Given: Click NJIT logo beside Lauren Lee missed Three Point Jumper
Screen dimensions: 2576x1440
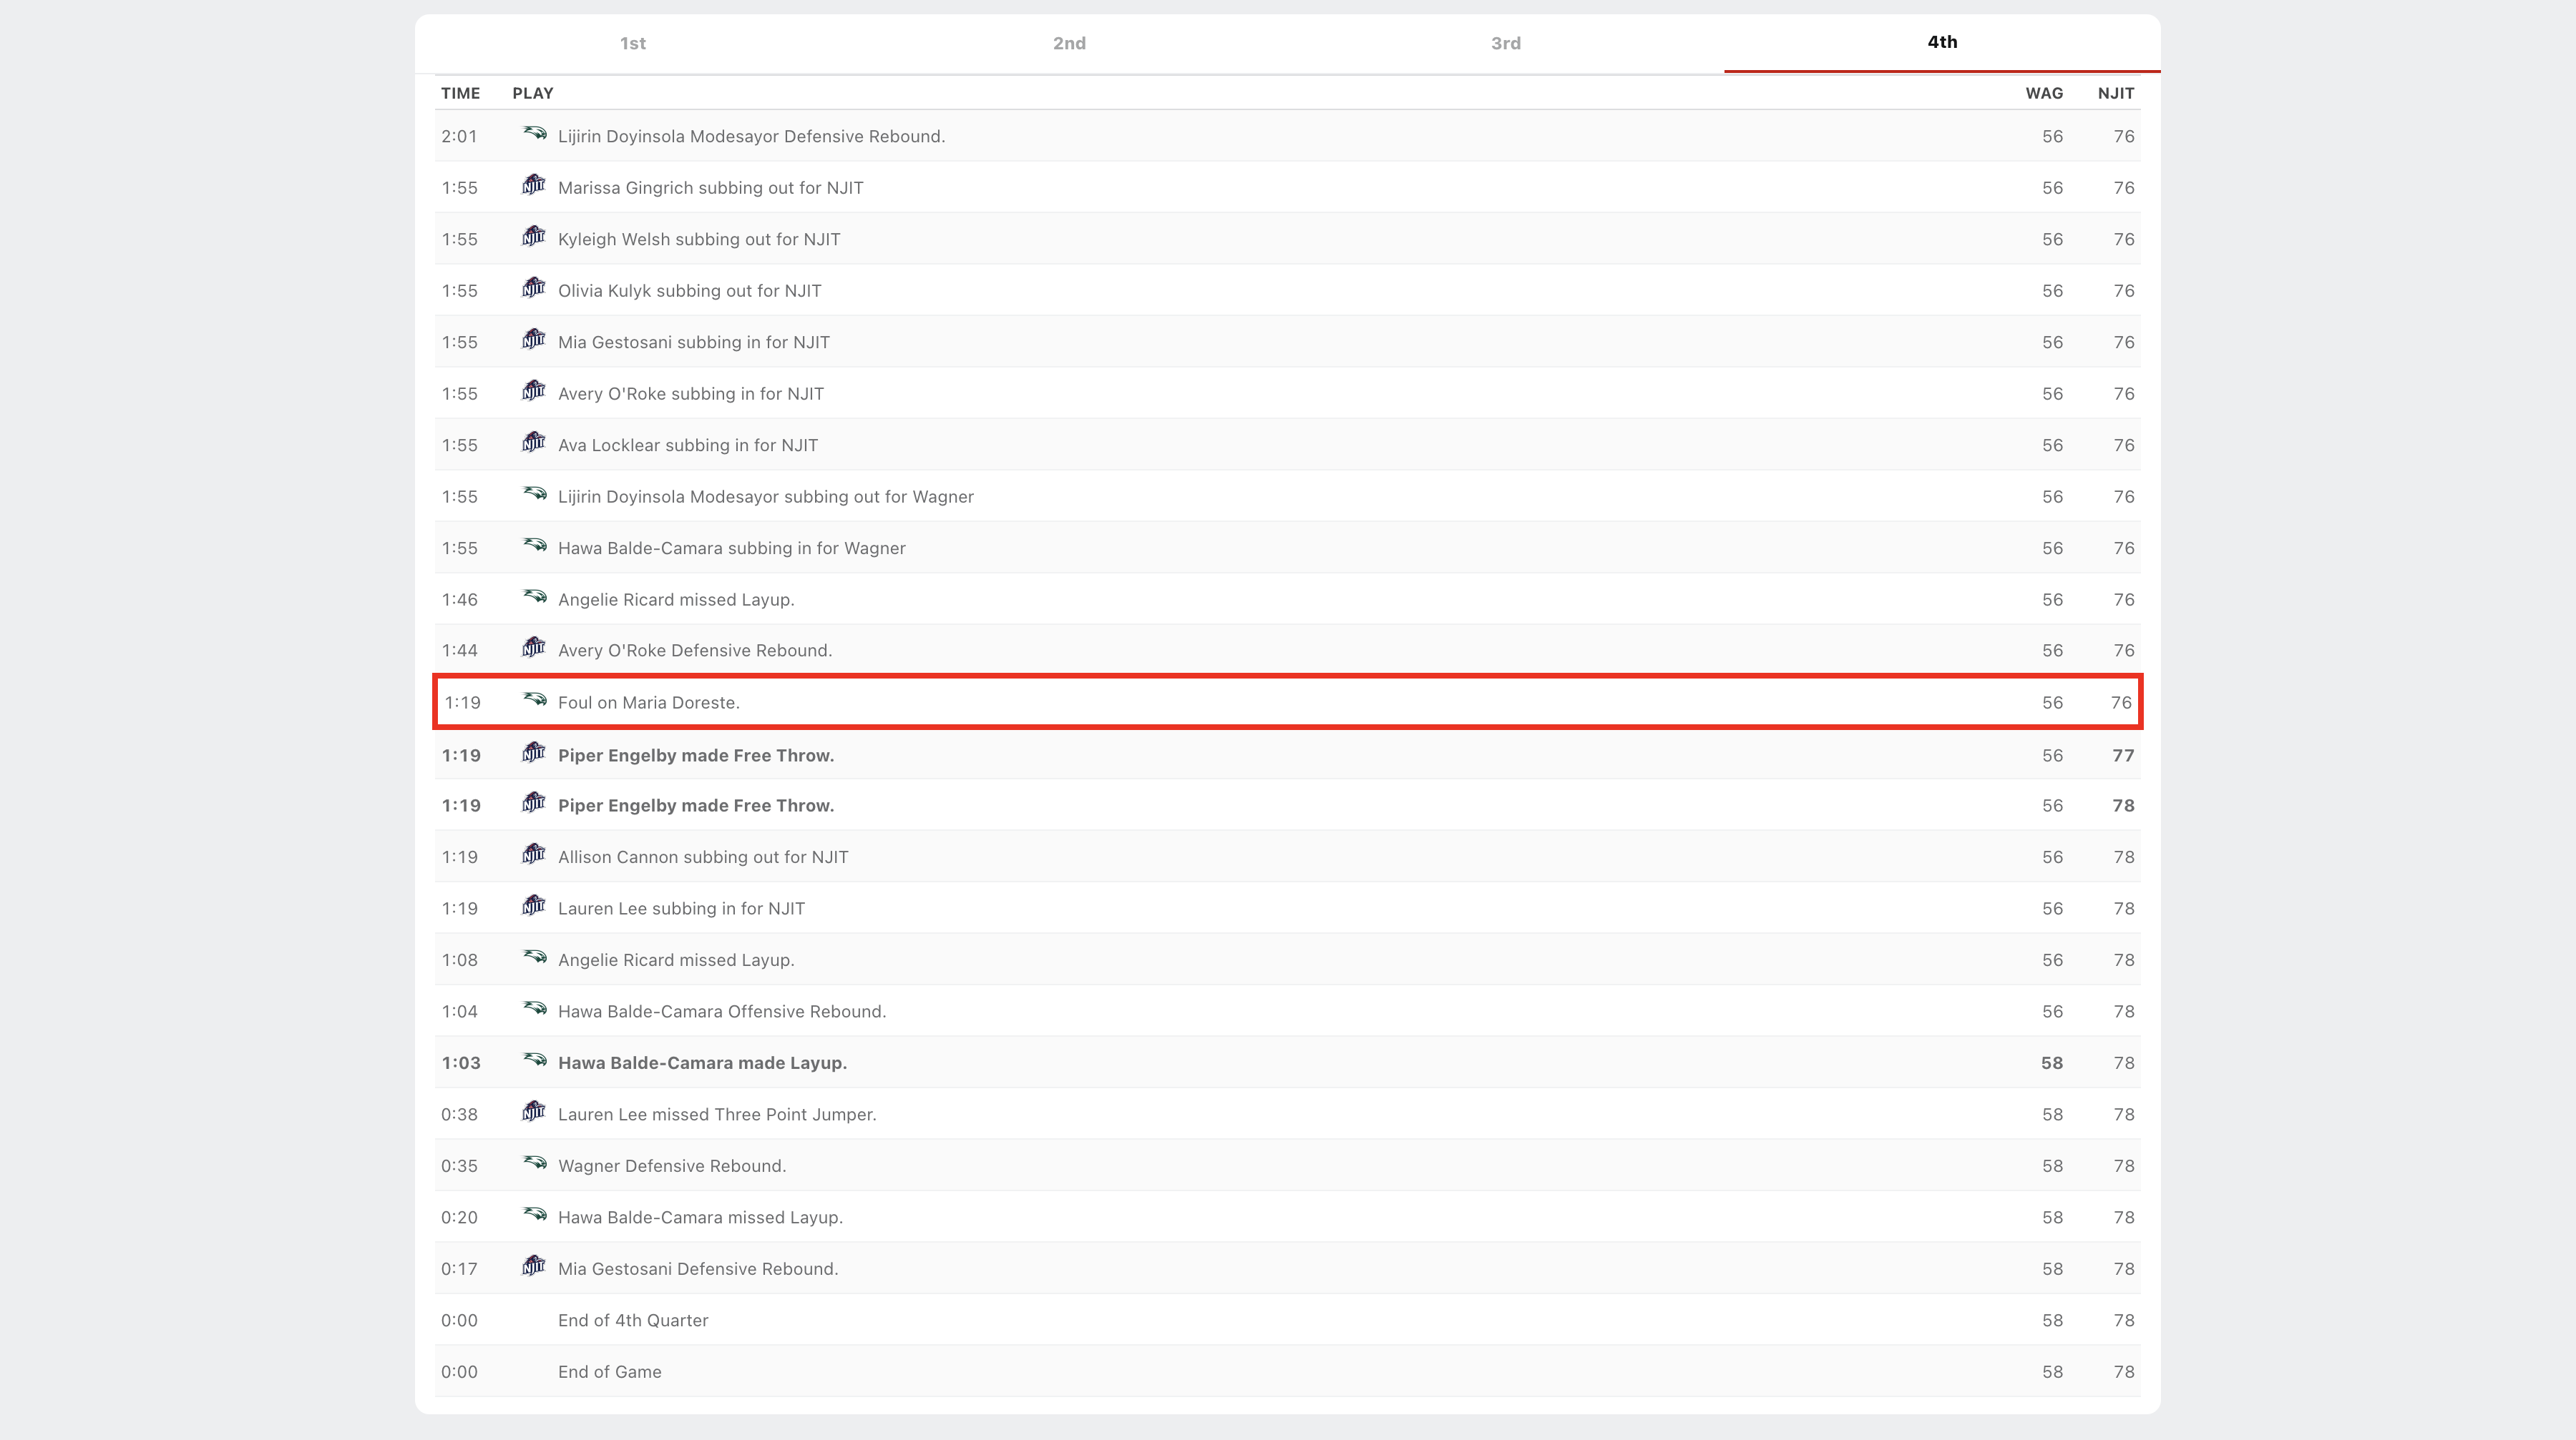Looking at the screenshot, I should pos(534,1113).
